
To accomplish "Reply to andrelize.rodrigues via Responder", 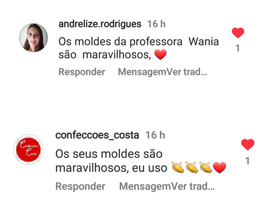I will (82, 72).
